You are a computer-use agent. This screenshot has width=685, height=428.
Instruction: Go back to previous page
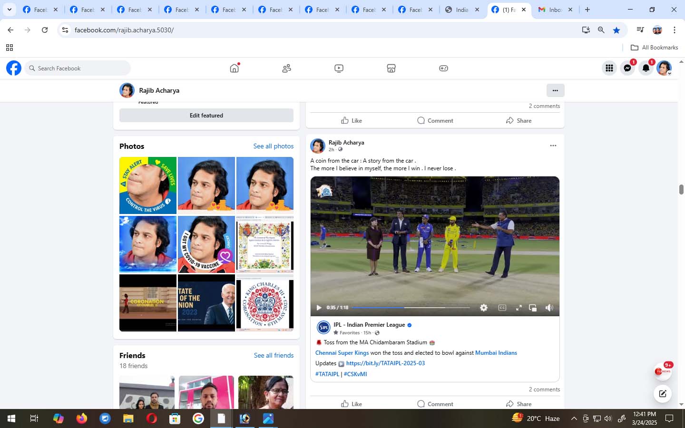point(10,30)
